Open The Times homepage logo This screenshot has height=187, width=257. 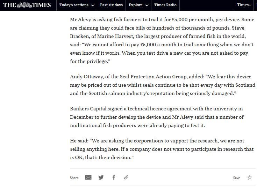27,5
